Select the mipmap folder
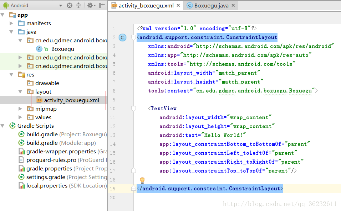The image size is (341, 211). point(46,109)
